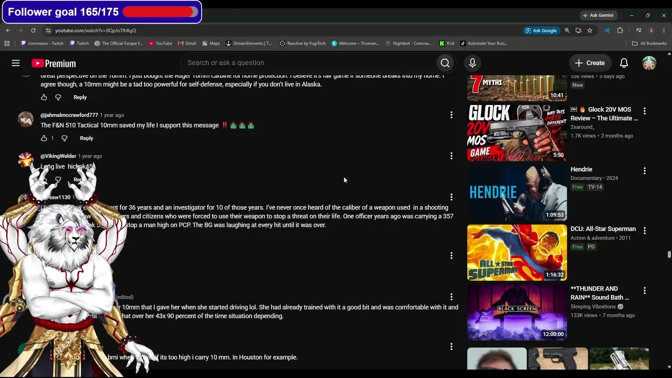Click the Create button
The width and height of the screenshot is (672, 378).
pos(590,63)
